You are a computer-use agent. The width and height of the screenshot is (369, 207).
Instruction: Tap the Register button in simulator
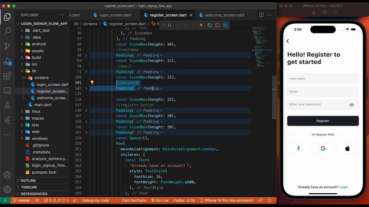tap(323, 121)
